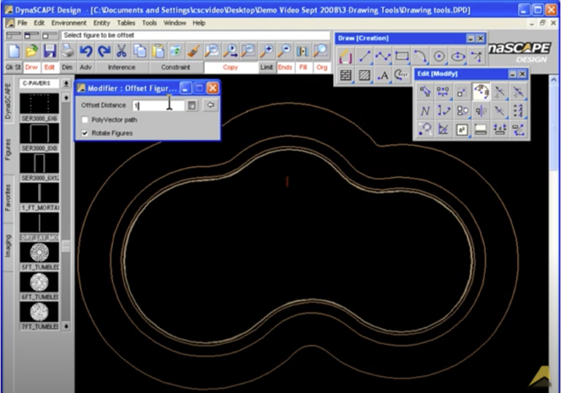Select the brick pattern tool in Draw panel
Screen dimensions: 561x393
[346, 75]
